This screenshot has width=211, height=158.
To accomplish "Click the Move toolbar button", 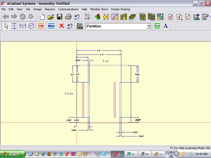I will (51, 26).
